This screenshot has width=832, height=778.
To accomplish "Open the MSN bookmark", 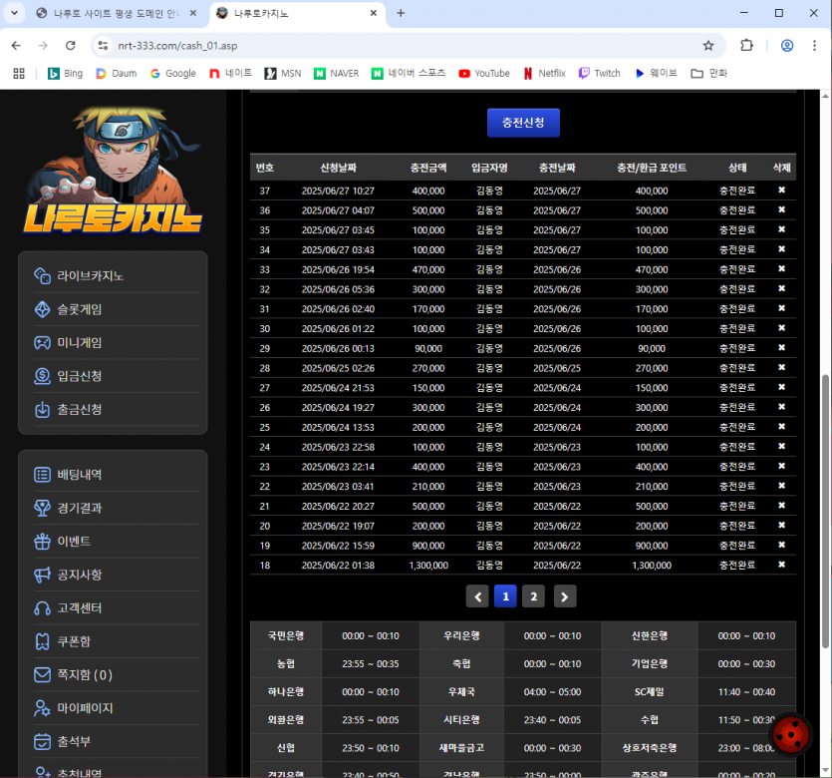I will pos(283,73).
